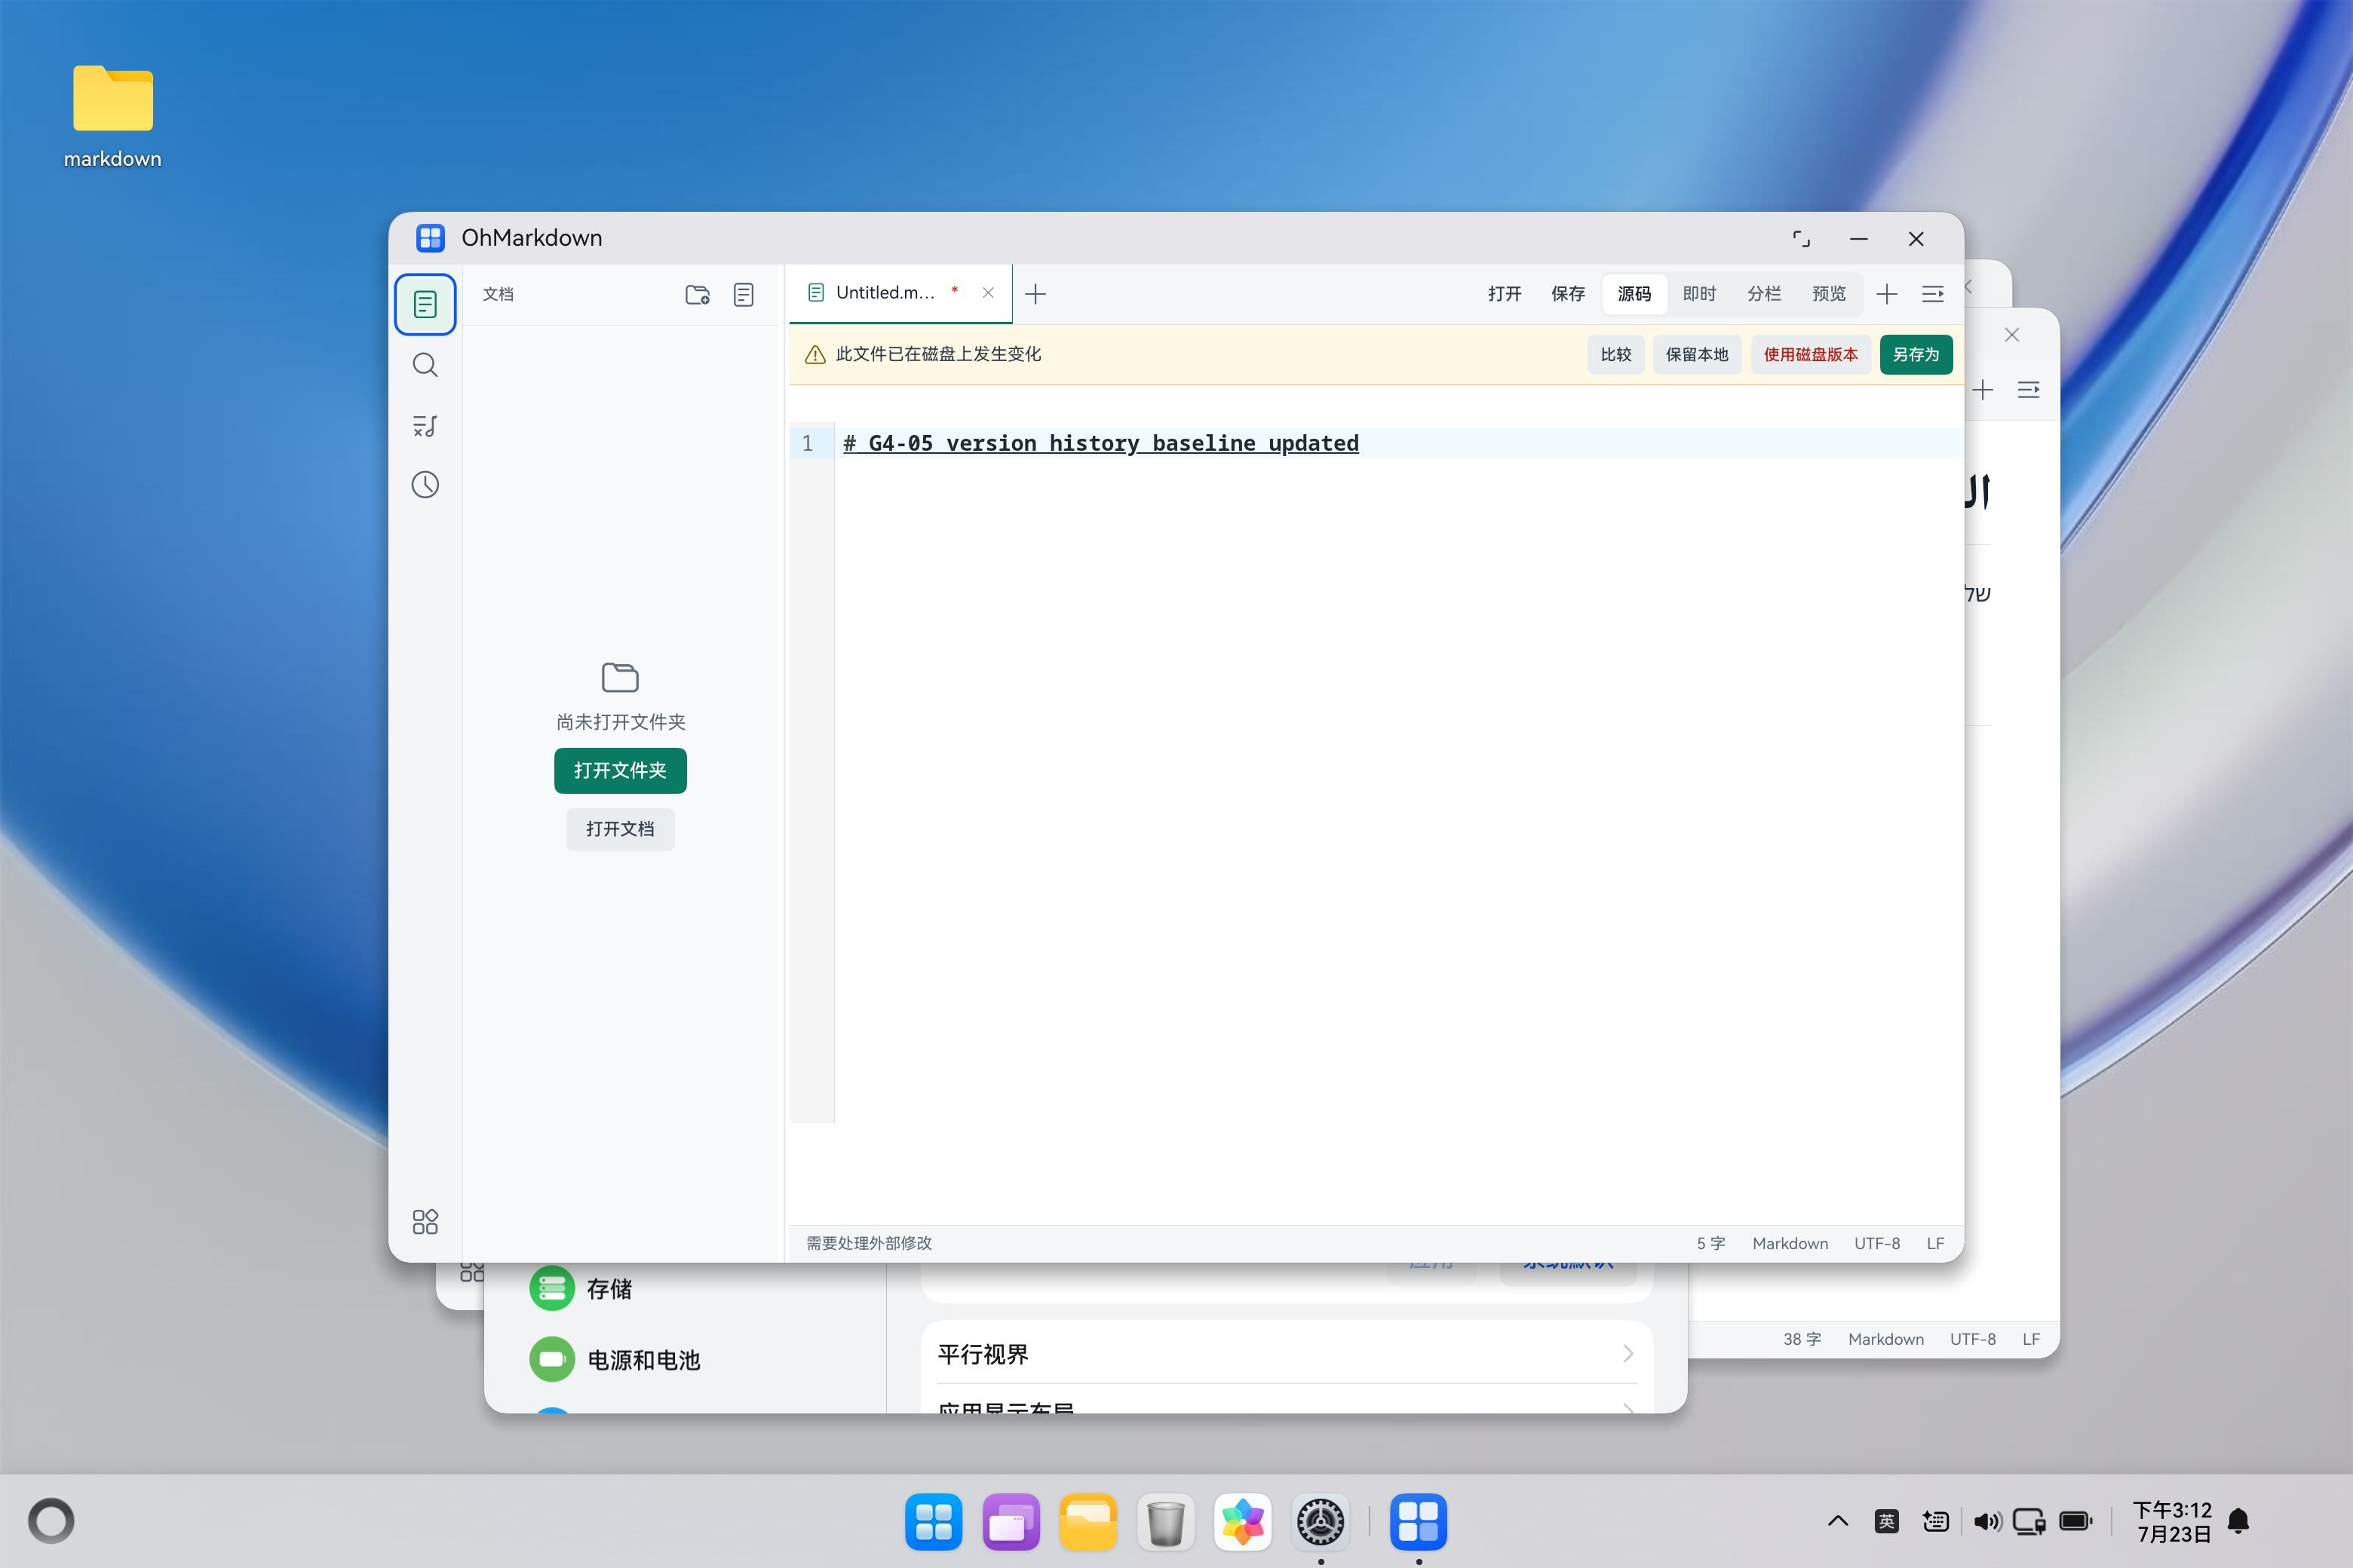This screenshot has height=1568, width=2353.
Task: Expand the system tray hidden icons arrow
Action: (x=1838, y=1521)
